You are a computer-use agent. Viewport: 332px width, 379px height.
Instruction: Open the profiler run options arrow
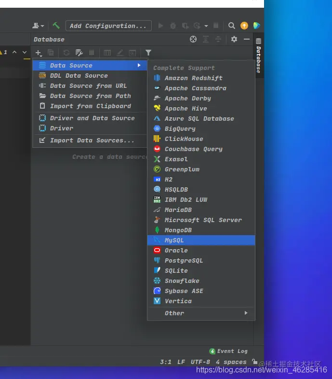206,26
